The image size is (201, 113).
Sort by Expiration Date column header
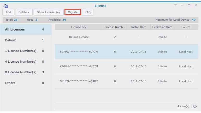(x=162, y=27)
